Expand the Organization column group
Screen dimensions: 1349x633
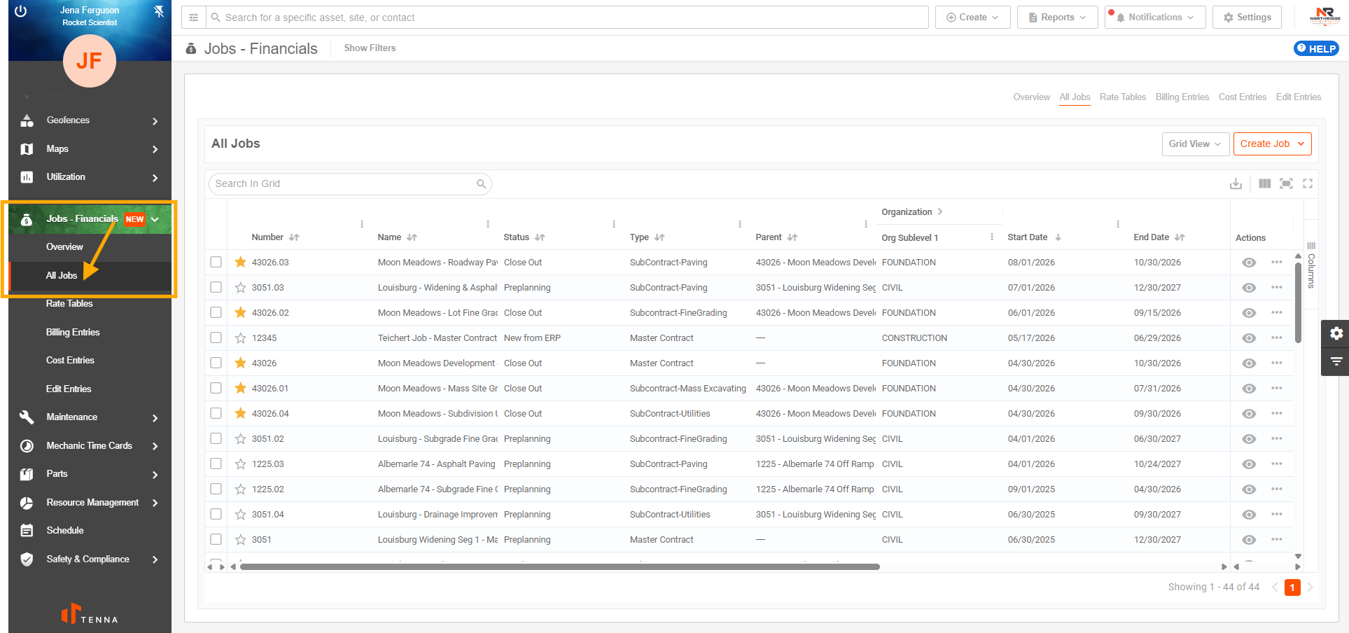(939, 211)
